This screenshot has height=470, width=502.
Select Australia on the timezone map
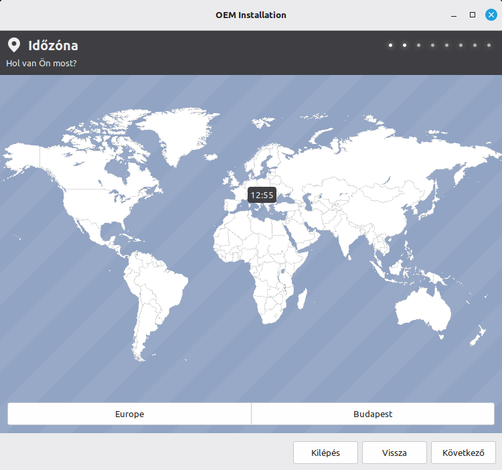click(423, 311)
